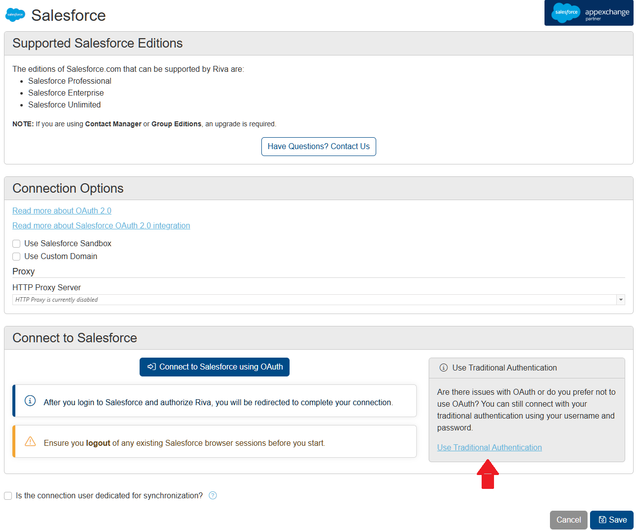643x531 pixels.
Task: Click the HTTP Proxy Server label
Action: 47,287
